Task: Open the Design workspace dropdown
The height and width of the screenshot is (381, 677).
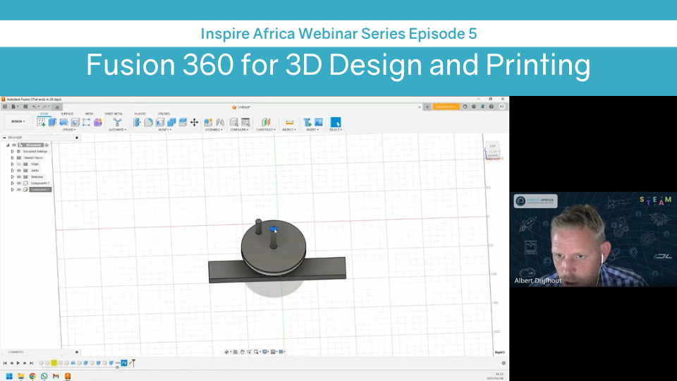Action: (x=18, y=121)
